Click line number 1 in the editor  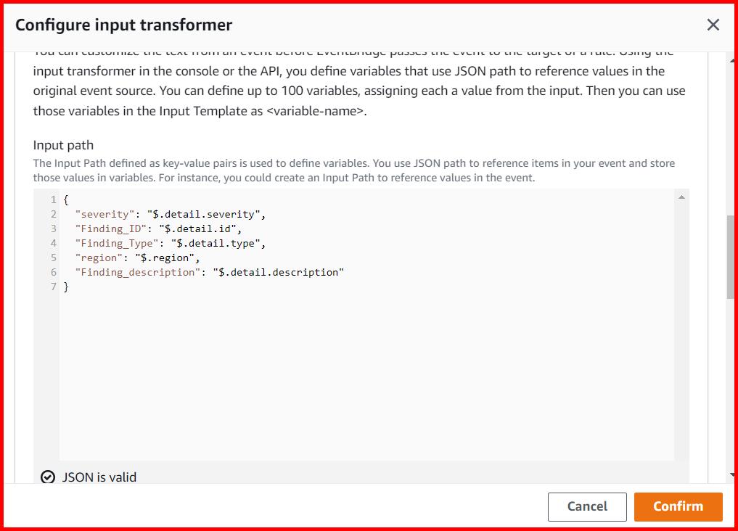53,199
